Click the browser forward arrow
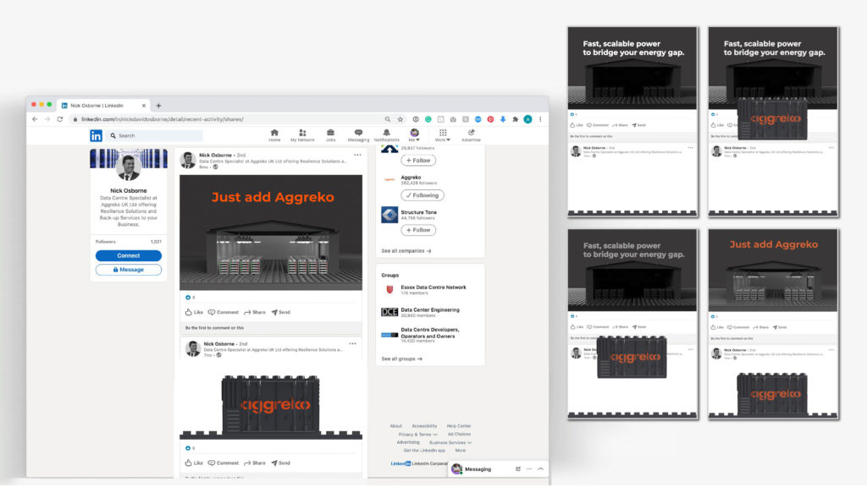This screenshot has height=487, width=867. click(x=47, y=119)
